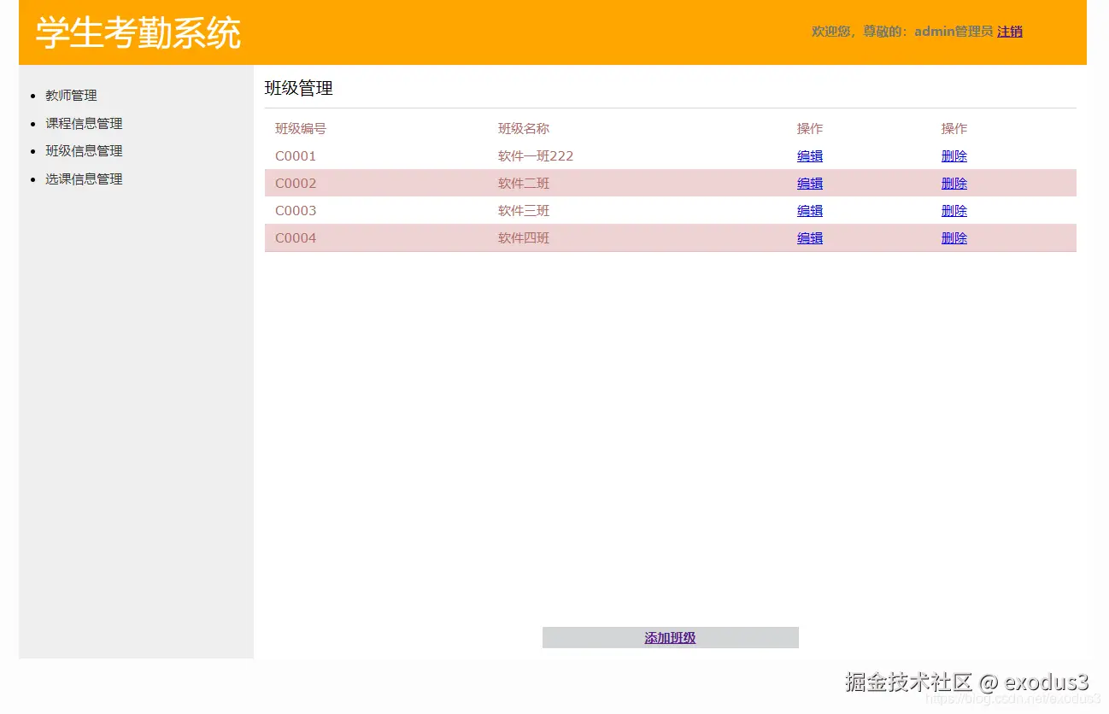Delete class C0001 via 删除

pyautogui.click(x=954, y=156)
